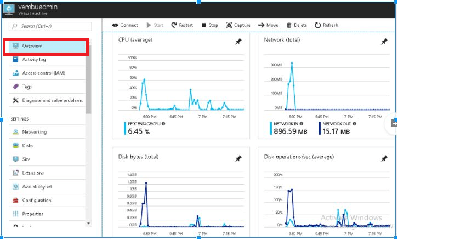The image size is (449, 252).
Task: Open the Tags section
Action: tap(47, 87)
